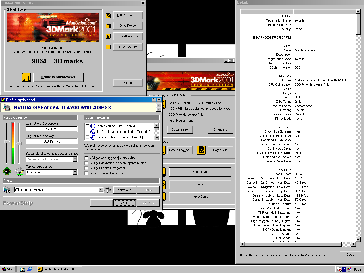364x273 pixels.
Task: Click the processor clock slider handle
Action: click(7, 142)
